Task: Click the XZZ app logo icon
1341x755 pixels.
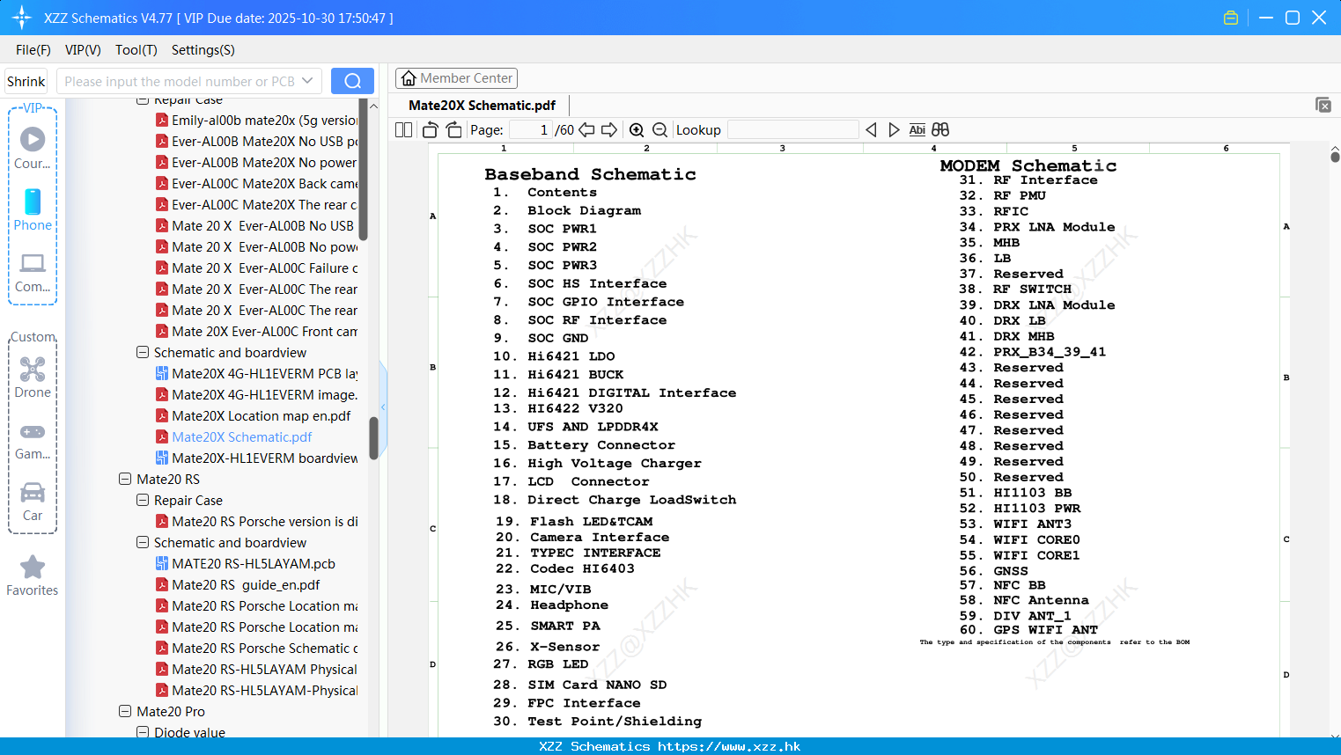Action: pyautogui.click(x=22, y=18)
